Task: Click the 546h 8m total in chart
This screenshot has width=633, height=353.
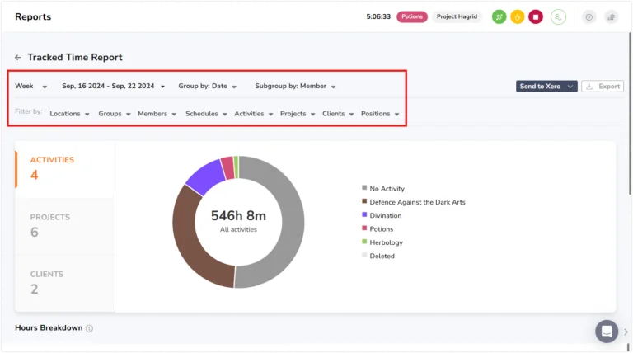Action: pyautogui.click(x=238, y=216)
